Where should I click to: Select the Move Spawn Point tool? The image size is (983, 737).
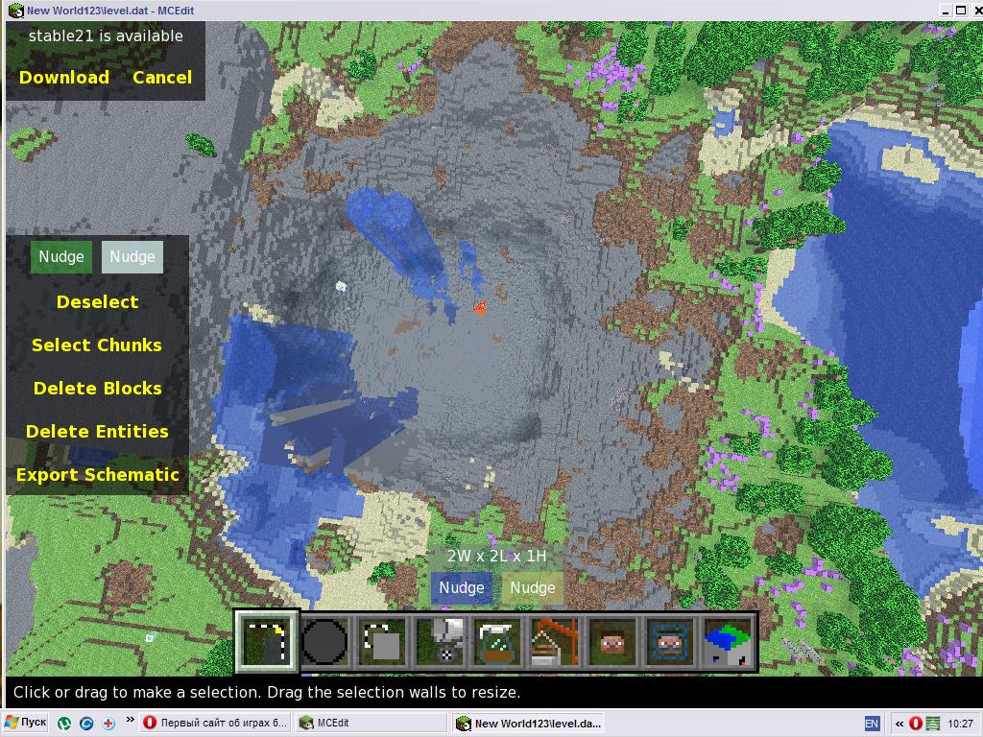[x=670, y=640]
